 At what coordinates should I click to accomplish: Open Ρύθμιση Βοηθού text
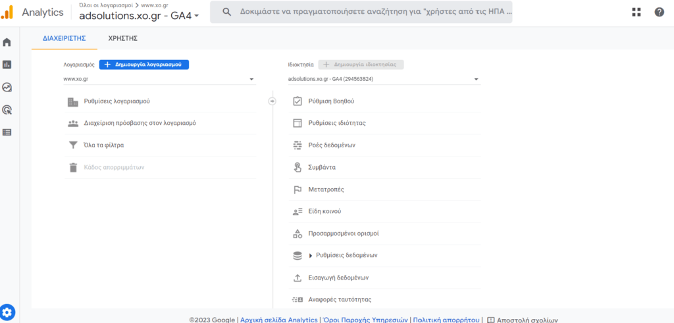[332, 101]
